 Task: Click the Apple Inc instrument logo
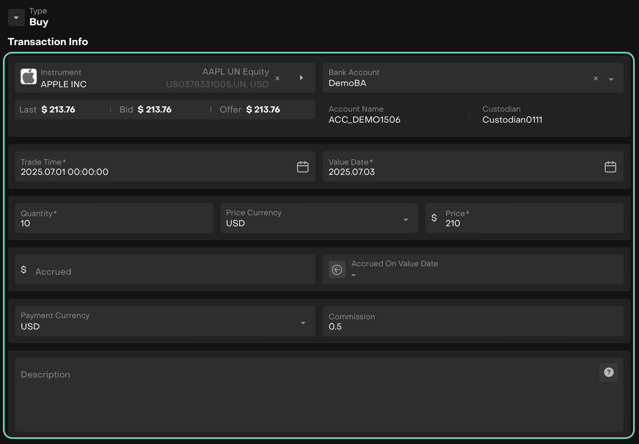29,77
